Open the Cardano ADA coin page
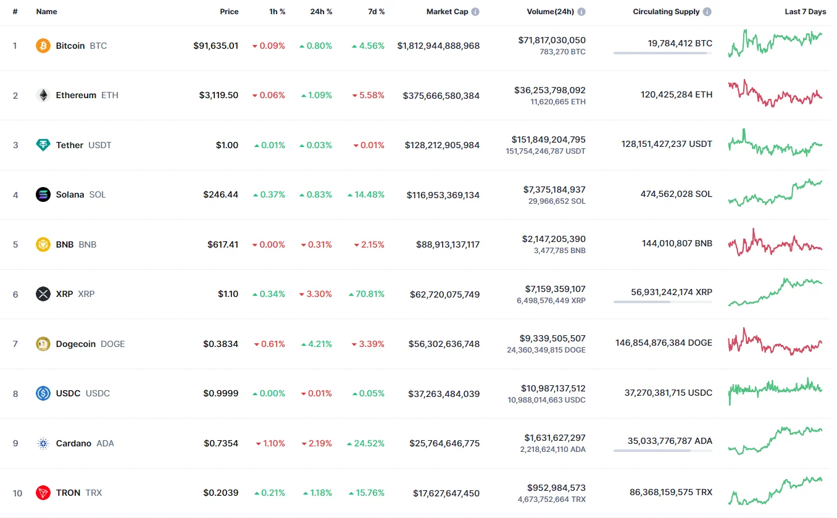This screenshot has width=837, height=518. tap(73, 443)
